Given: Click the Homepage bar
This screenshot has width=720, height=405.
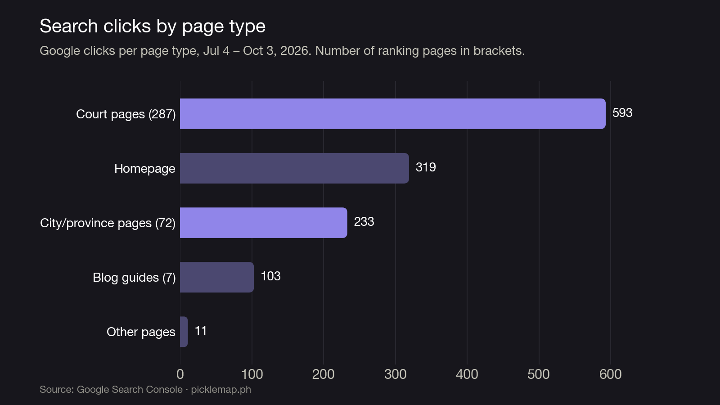Looking at the screenshot, I should [294, 168].
